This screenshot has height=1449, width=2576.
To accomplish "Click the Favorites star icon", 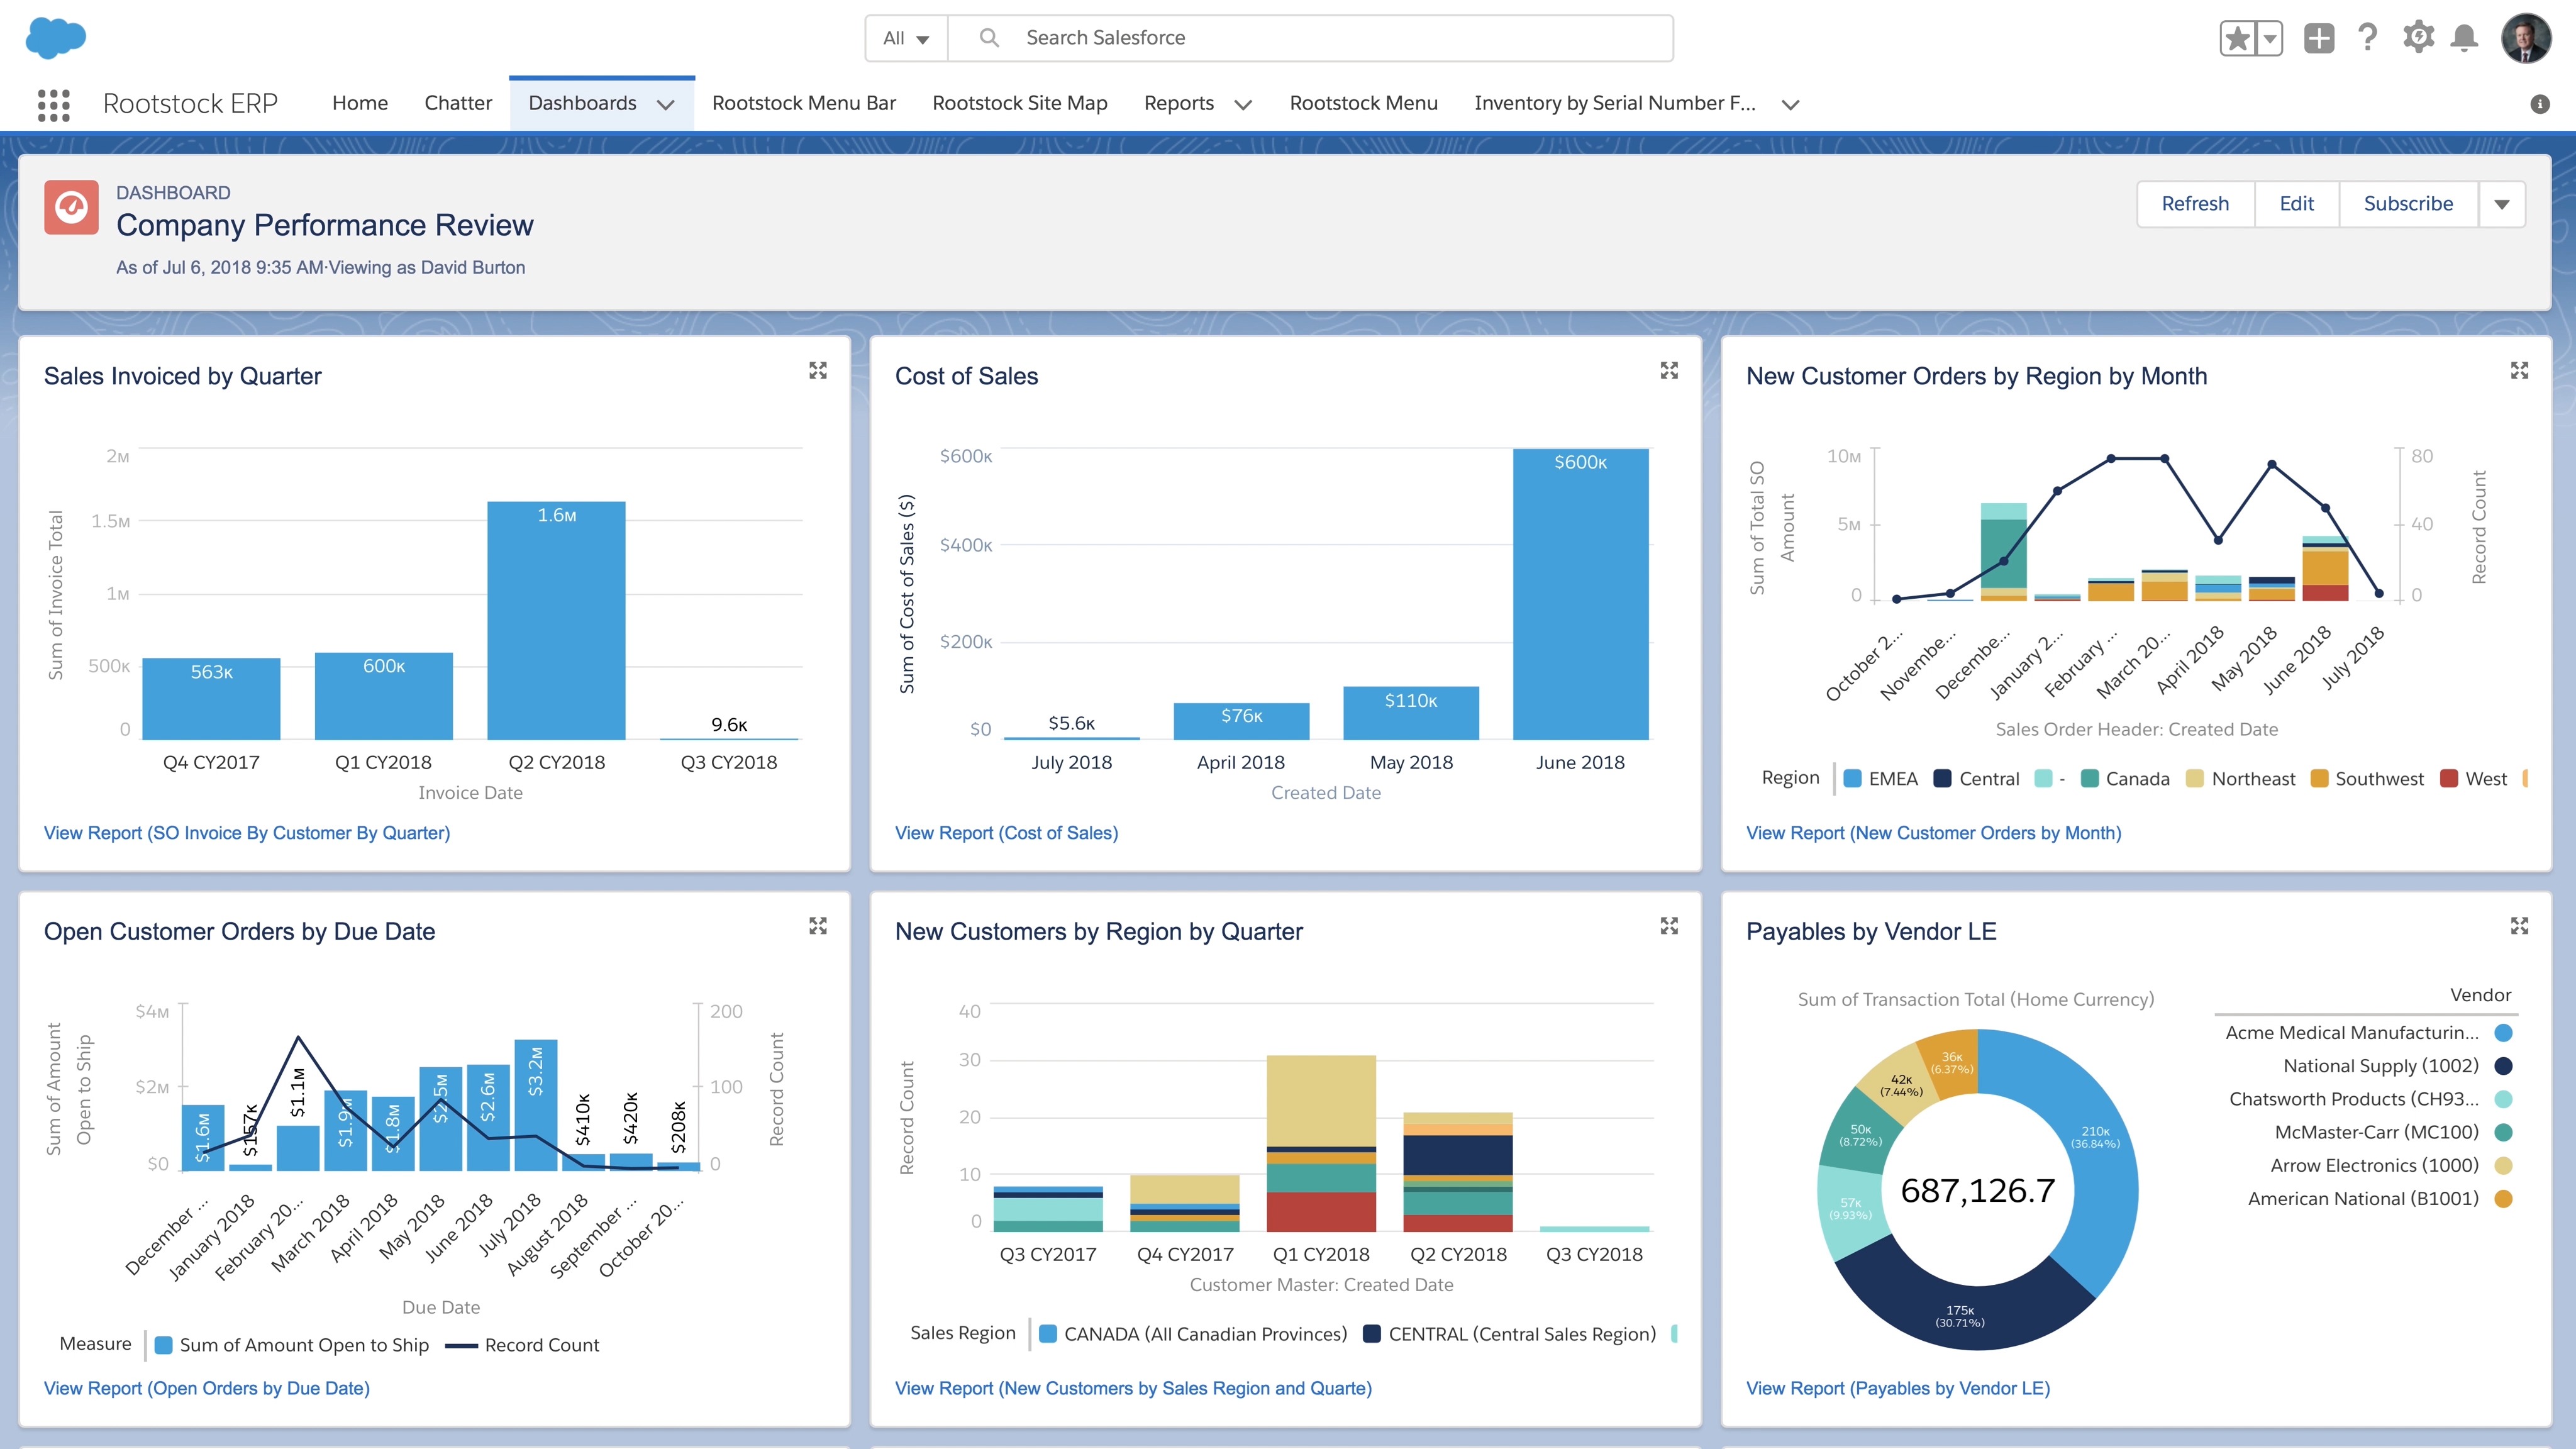I will click(2237, 39).
